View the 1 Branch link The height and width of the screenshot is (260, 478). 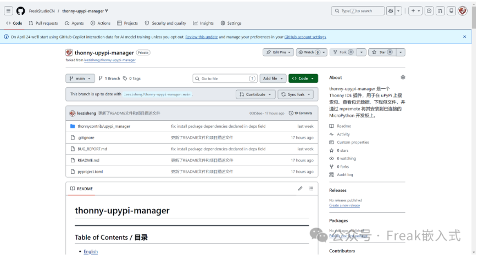109,78
